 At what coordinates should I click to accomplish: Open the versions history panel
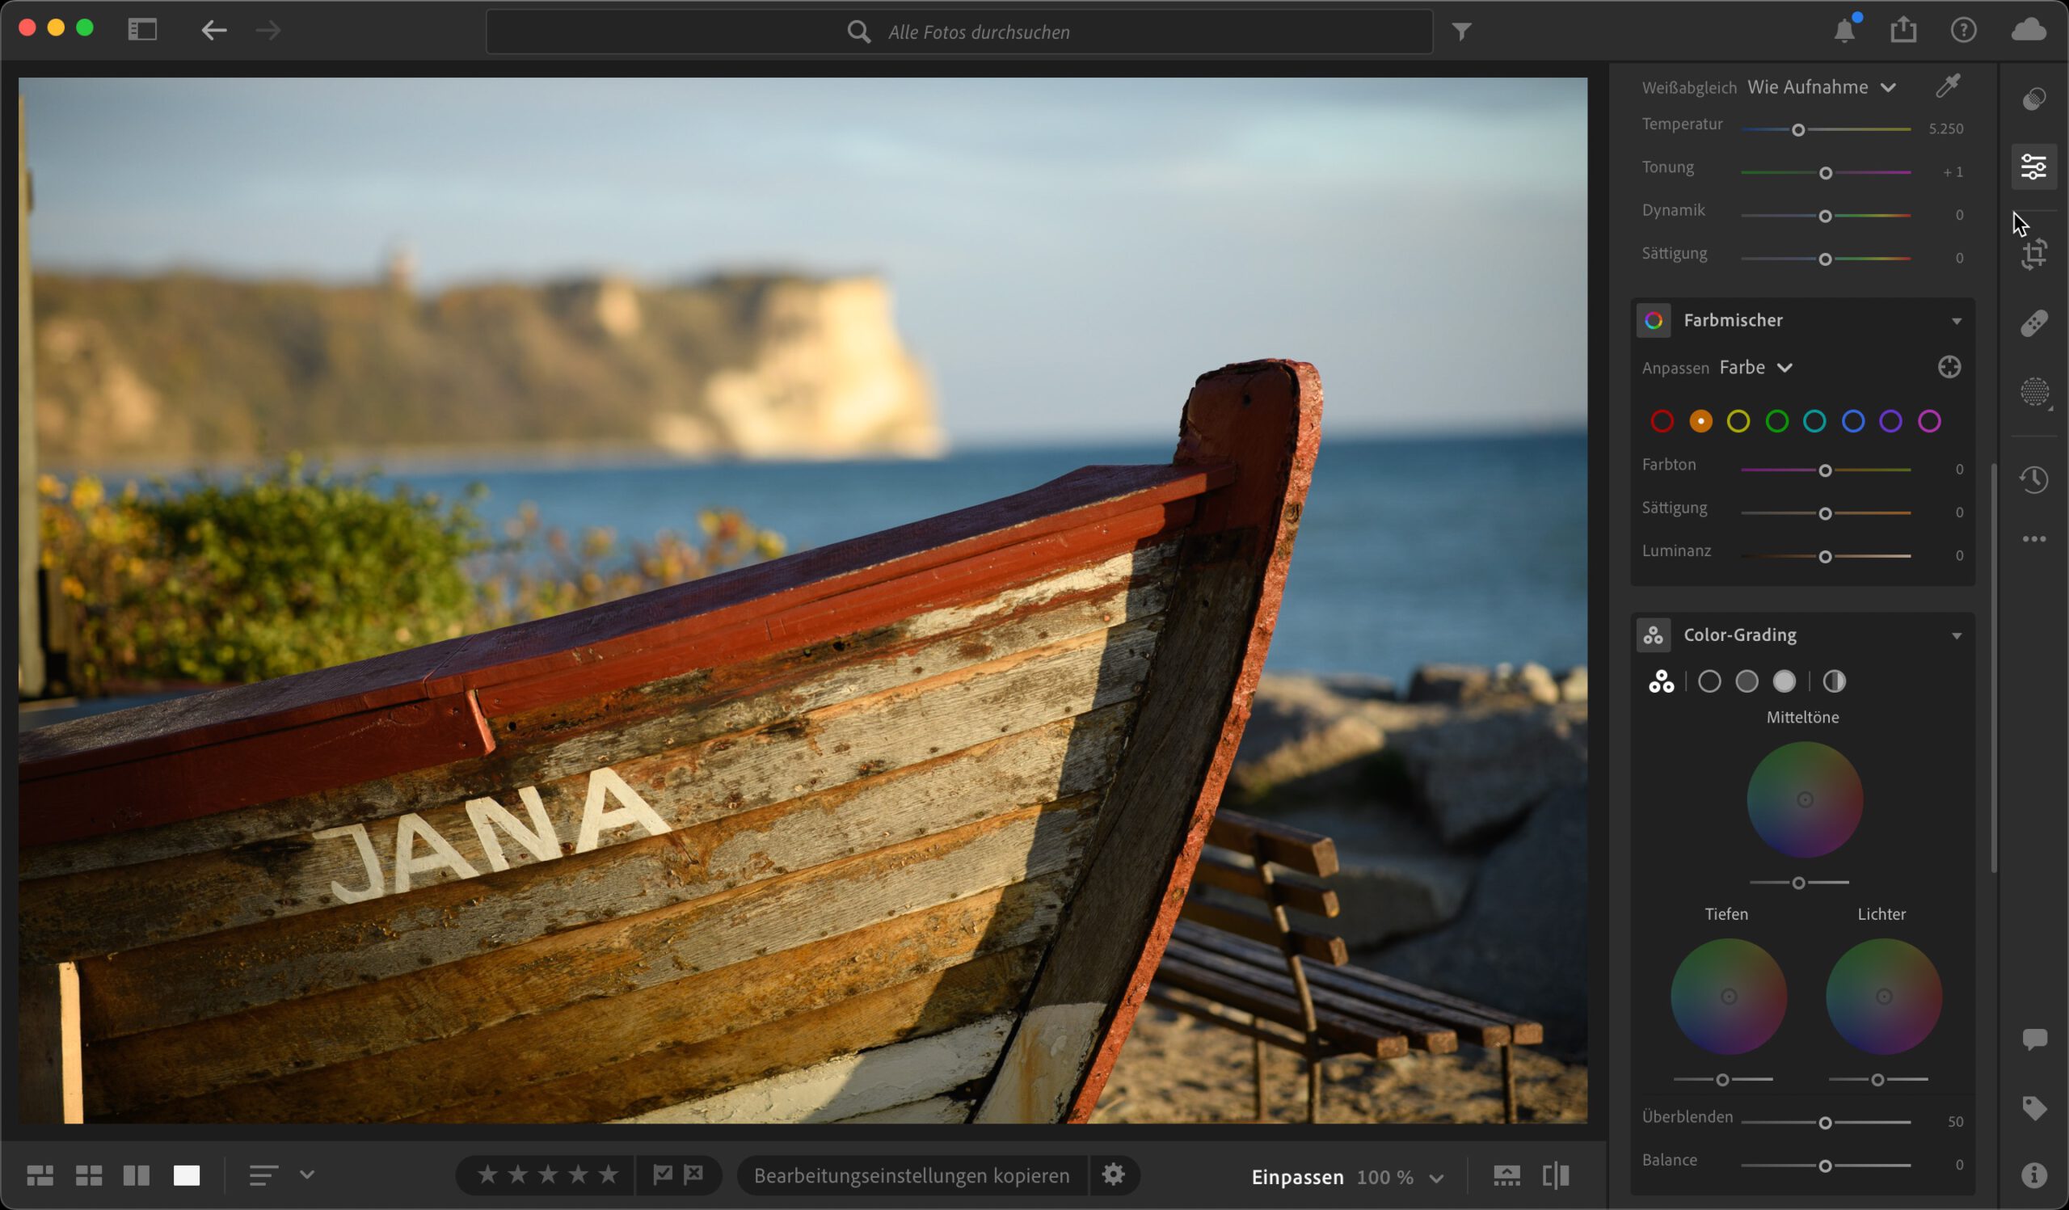(2033, 479)
